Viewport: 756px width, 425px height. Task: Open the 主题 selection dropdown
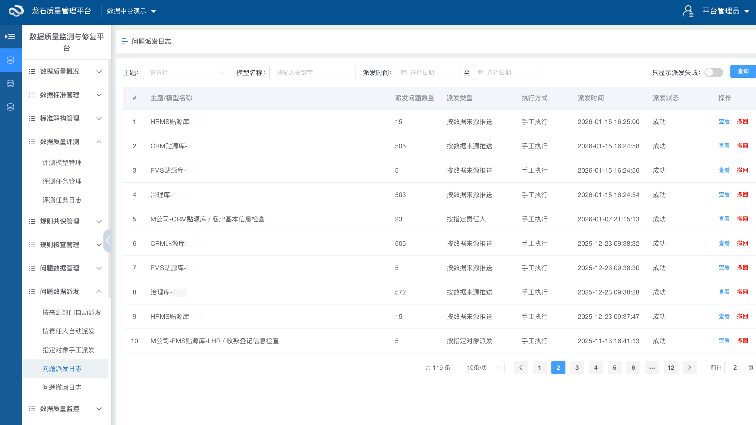186,72
